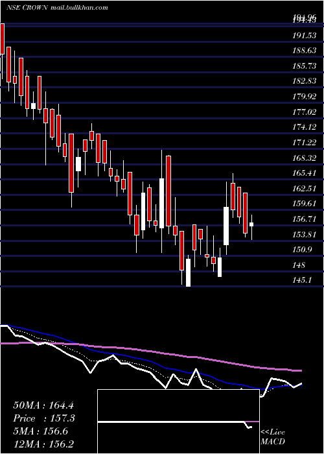Screen dimensions: 324x454
Task: Click the 177.02 price axis label
Action: pos(304,112)
